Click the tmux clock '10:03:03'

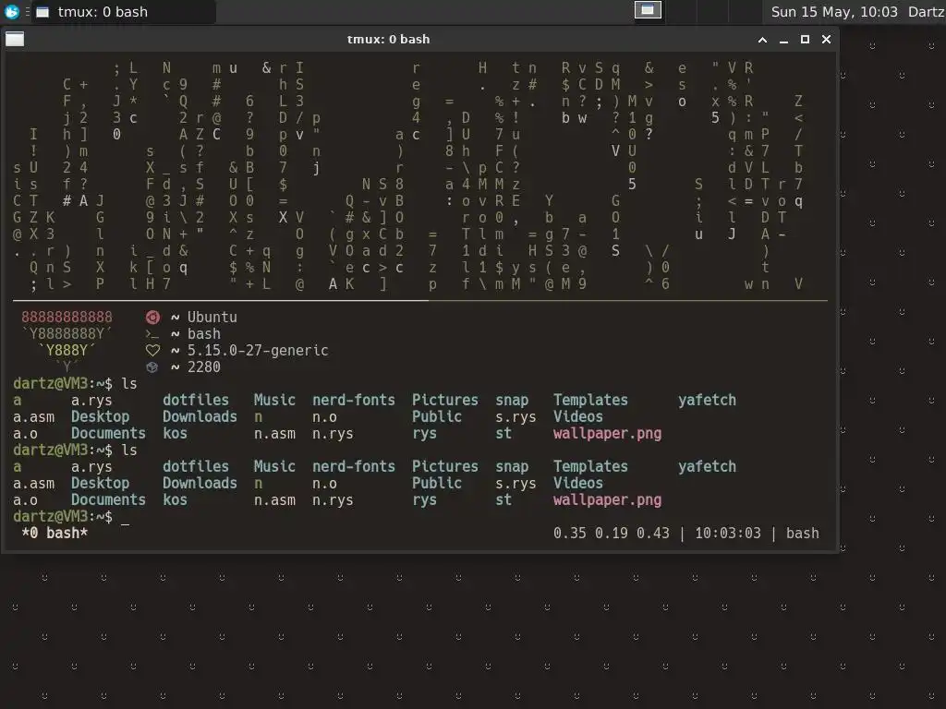[728, 533]
